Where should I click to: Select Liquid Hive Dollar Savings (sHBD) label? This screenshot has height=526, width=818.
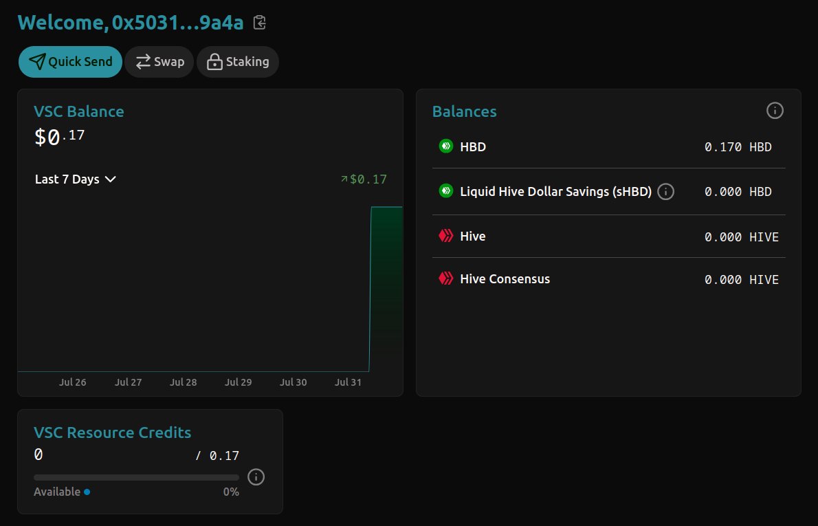(555, 192)
